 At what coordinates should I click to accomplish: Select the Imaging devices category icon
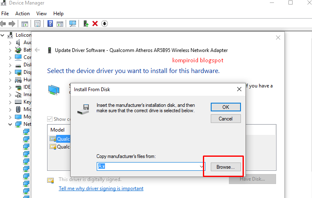pos(18,95)
